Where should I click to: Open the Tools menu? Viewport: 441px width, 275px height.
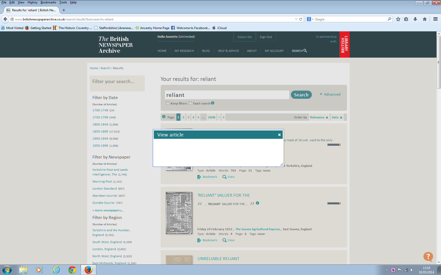coord(63,2)
